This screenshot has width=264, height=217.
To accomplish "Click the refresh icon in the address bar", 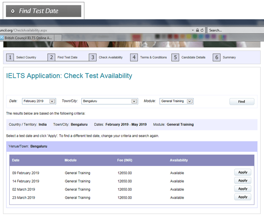I will (202, 30).
